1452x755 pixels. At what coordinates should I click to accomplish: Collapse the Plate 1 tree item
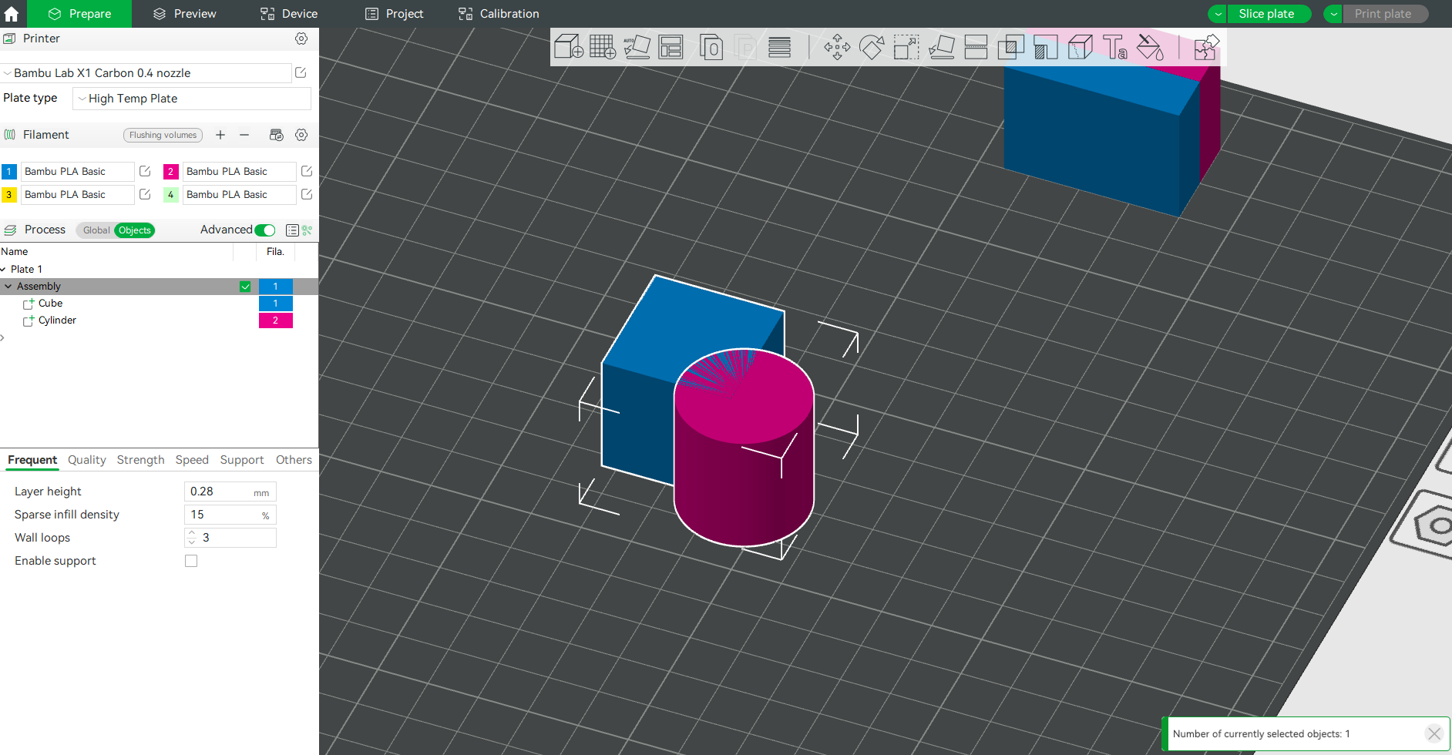4,268
